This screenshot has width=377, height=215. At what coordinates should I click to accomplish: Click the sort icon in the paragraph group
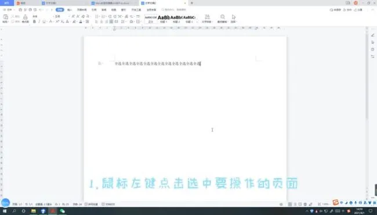coord(126,16)
